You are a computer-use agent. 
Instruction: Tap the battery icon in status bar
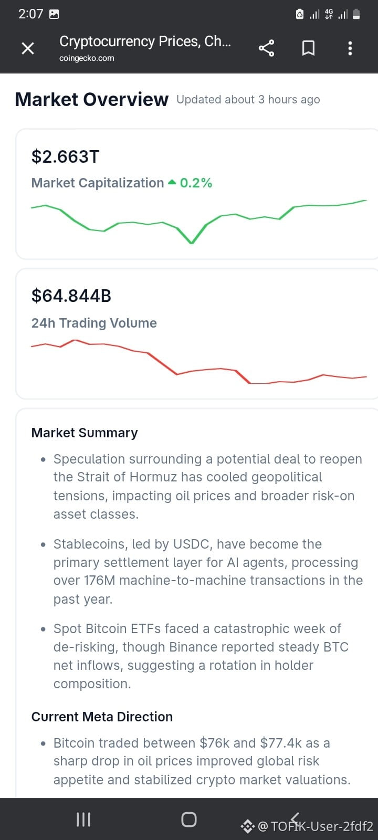click(x=356, y=14)
